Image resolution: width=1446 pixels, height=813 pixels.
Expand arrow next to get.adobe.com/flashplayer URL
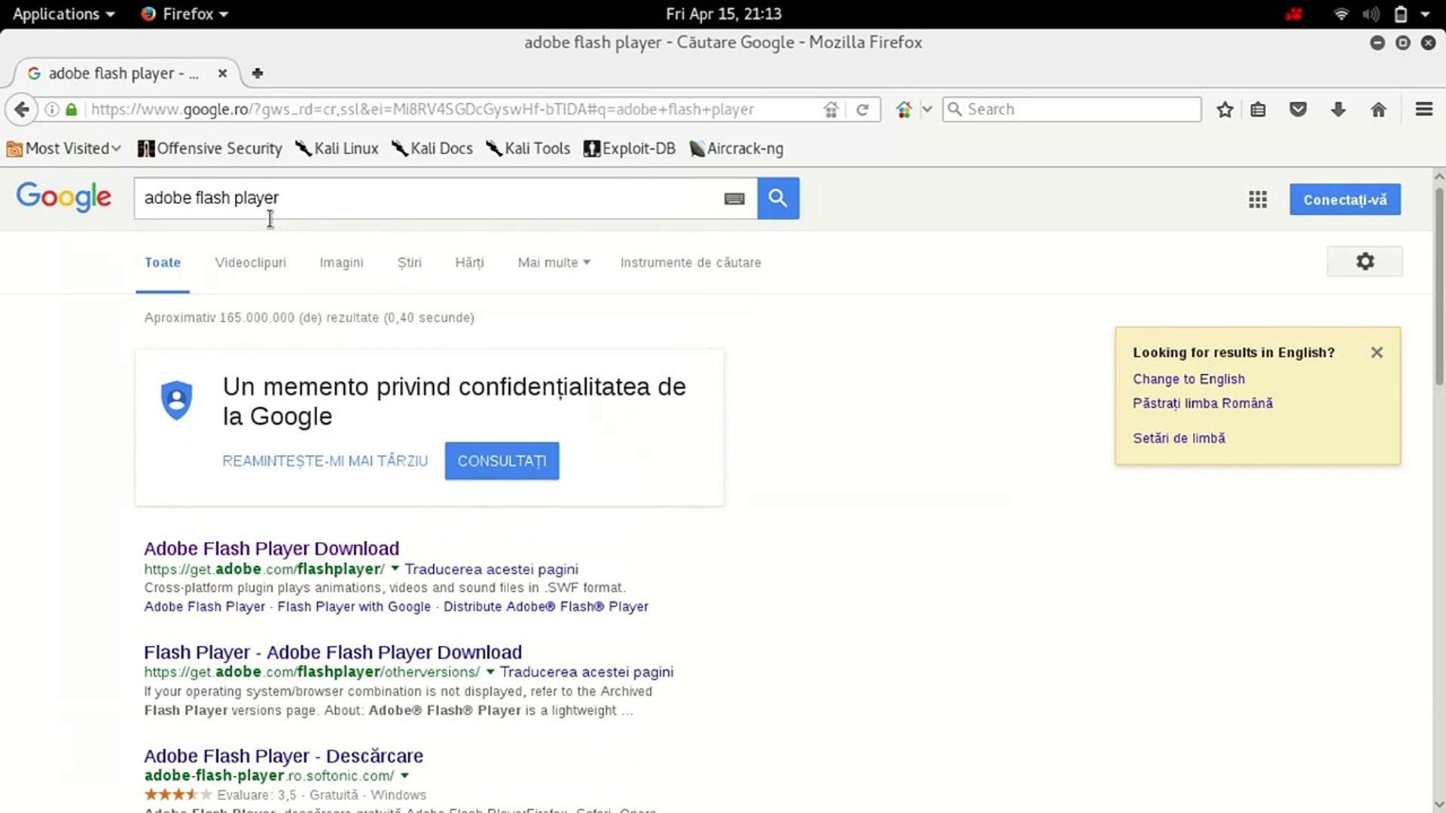(395, 569)
